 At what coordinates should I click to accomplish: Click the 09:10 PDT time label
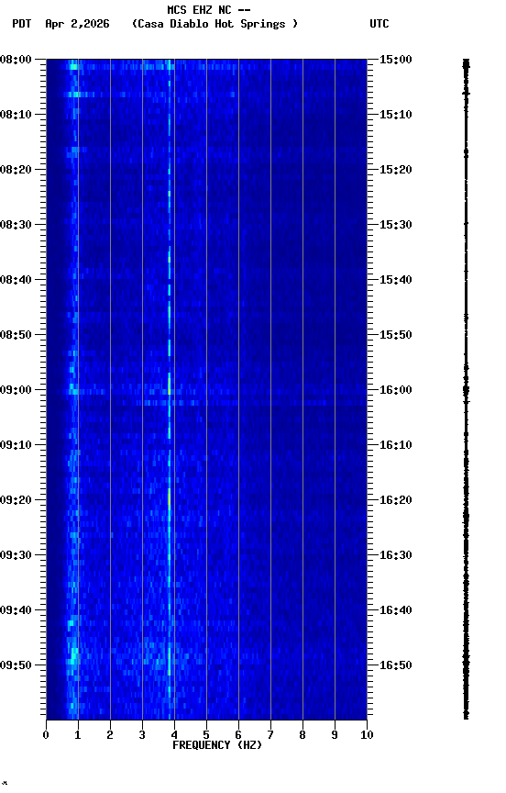[x=16, y=445]
